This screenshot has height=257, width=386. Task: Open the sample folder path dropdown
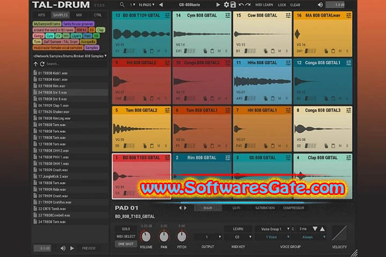70,56
